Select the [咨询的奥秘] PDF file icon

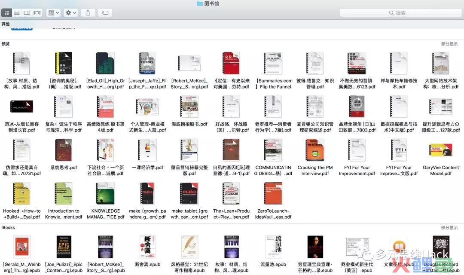64,63
